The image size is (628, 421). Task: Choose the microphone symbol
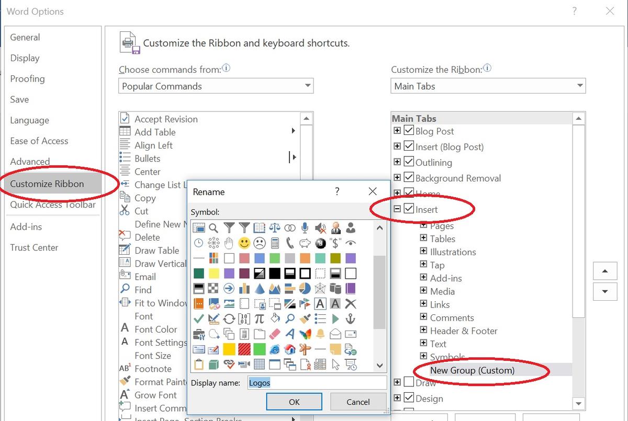coord(305,228)
